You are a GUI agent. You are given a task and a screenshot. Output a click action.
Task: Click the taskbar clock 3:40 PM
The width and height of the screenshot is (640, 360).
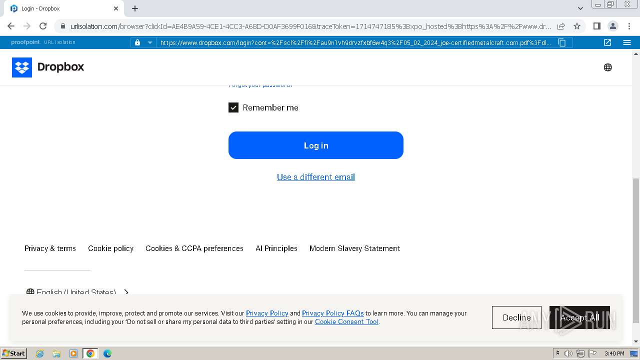(x=614, y=353)
